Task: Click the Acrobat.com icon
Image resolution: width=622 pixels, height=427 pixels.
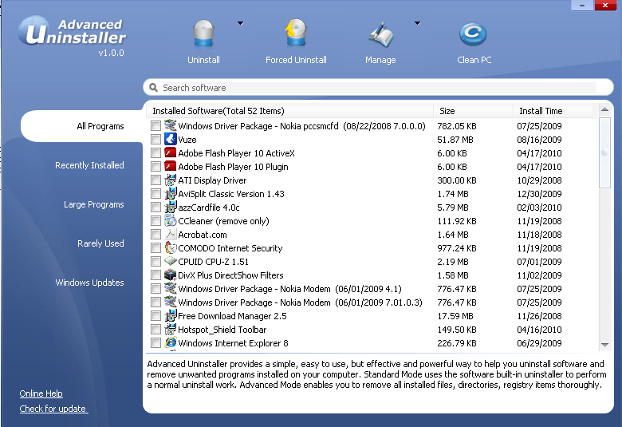Action: click(x=171, y=235)
